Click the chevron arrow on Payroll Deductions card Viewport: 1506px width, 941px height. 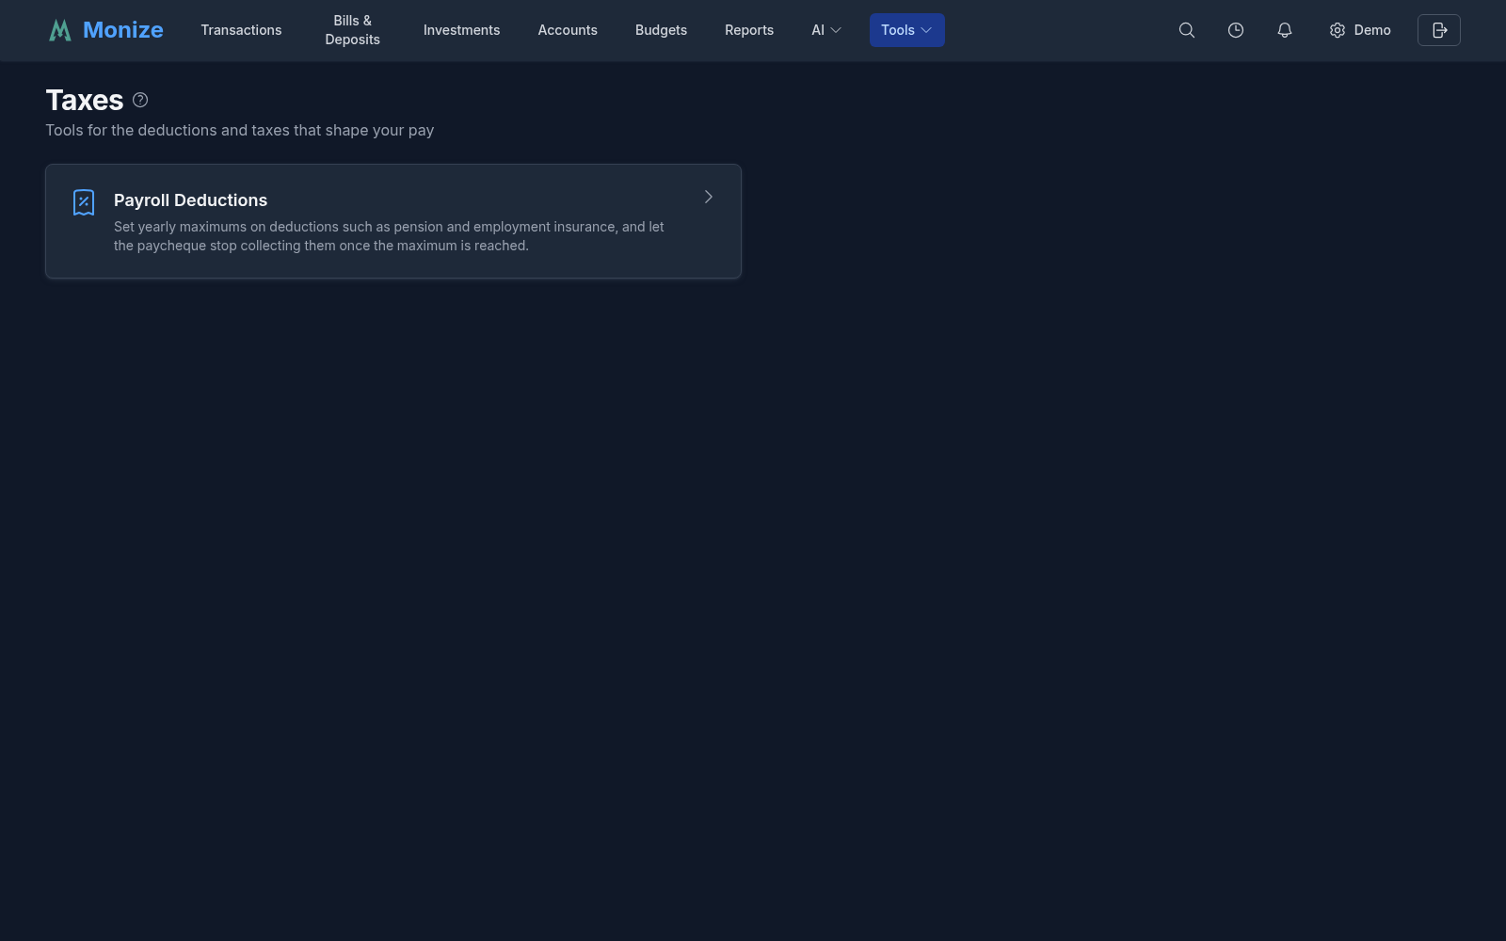click(709, 197)
